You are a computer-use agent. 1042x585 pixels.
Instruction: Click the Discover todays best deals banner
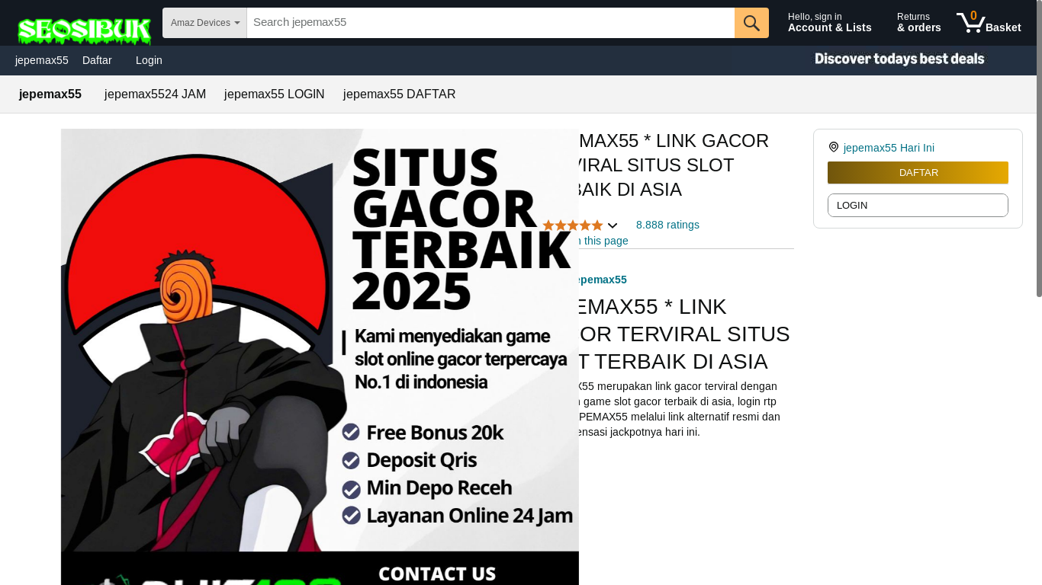click(x=899, y=59)
